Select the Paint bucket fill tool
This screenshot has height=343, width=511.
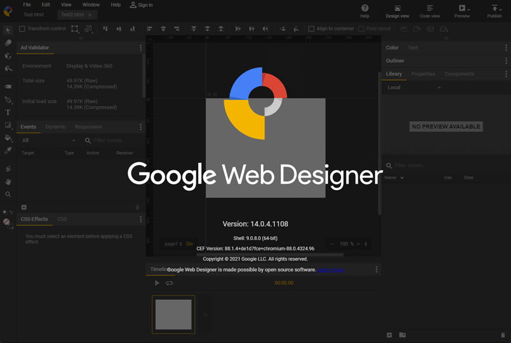8,138
